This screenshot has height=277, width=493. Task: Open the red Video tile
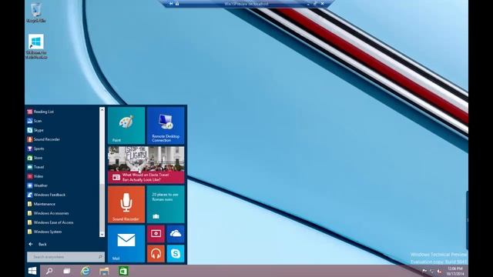[156, 234]
